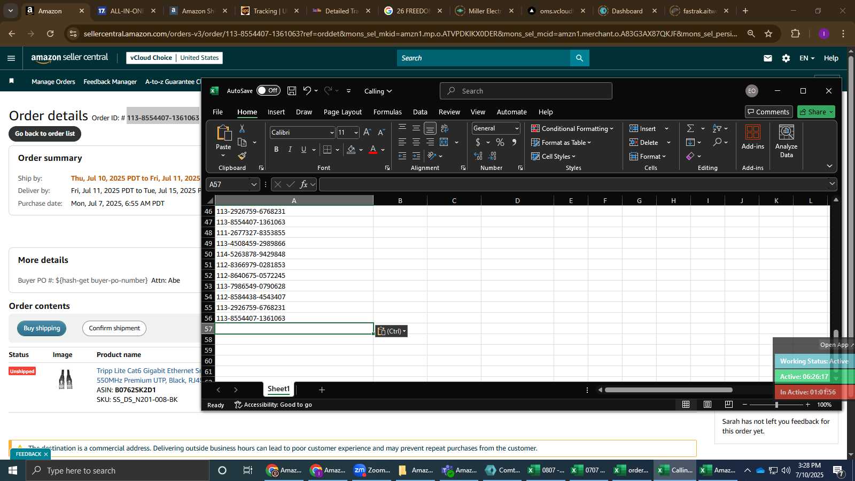Image resolution: width=855 pixels, height=481 pixels.
Task: Open the File menu in Excel
Action: coord(217,112)
